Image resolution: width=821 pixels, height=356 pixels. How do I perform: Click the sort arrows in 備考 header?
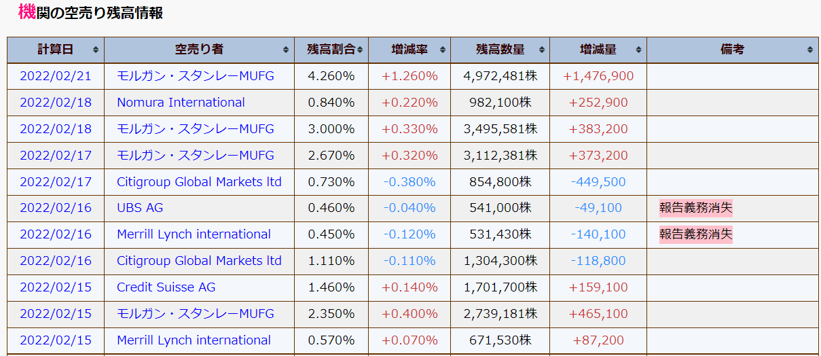810,50
